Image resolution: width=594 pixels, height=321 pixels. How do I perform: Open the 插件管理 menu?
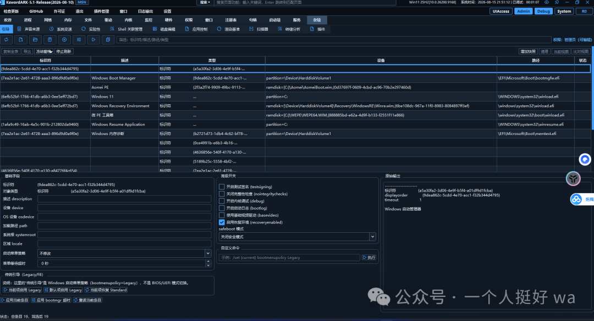coord(101,12)
